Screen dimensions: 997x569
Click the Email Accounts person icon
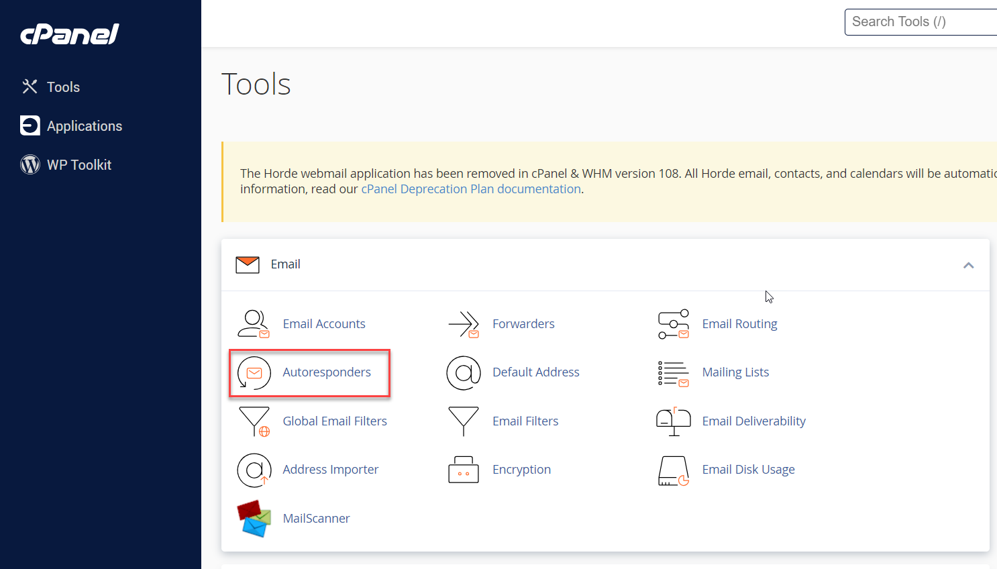pos(254,324)
